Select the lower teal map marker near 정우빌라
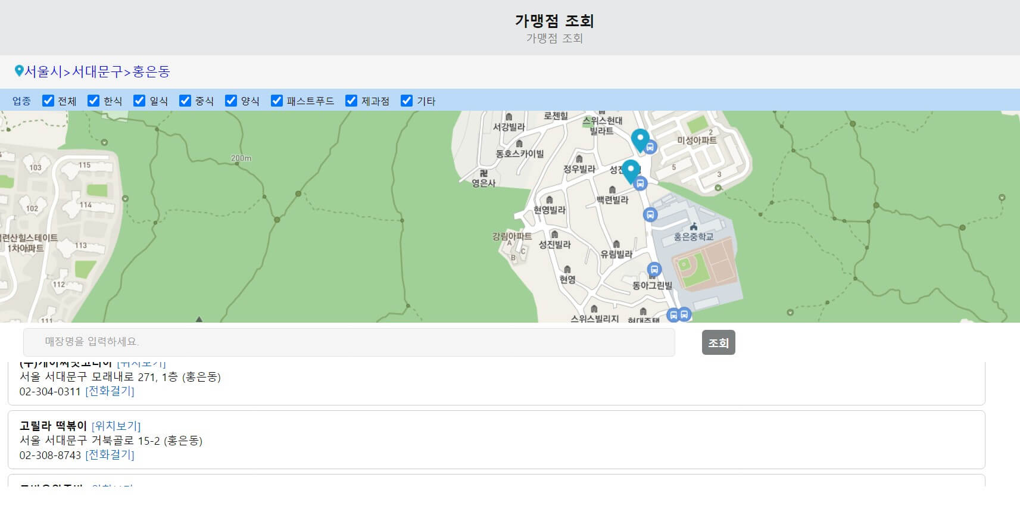Viewport: 1020px width, 518px height. click(x=631, y=171)
